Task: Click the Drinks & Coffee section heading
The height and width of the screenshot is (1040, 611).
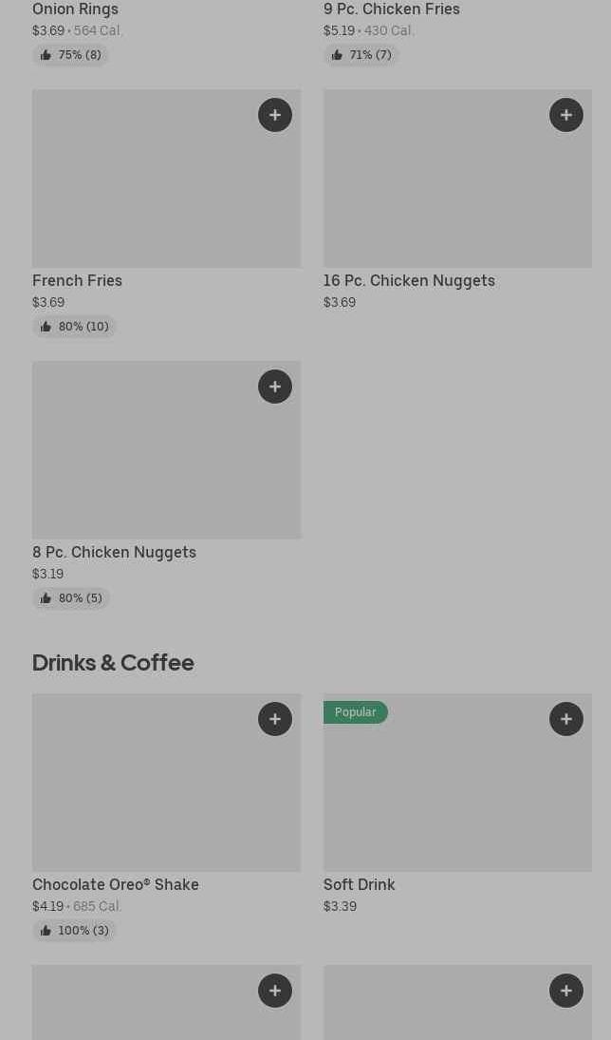Action: [x=113, y=662]
